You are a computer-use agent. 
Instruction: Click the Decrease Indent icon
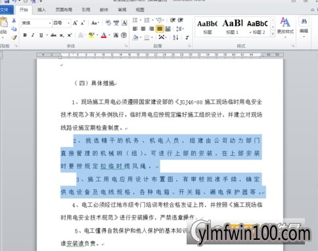(x=173, y=20)
